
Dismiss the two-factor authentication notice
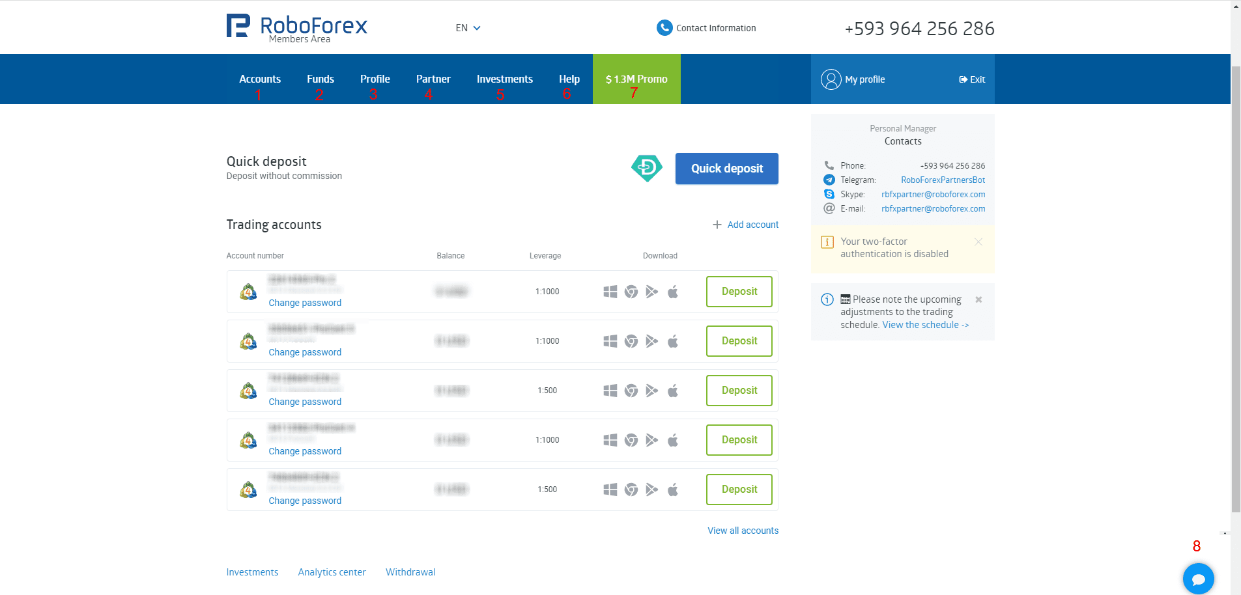coord(978,242)
